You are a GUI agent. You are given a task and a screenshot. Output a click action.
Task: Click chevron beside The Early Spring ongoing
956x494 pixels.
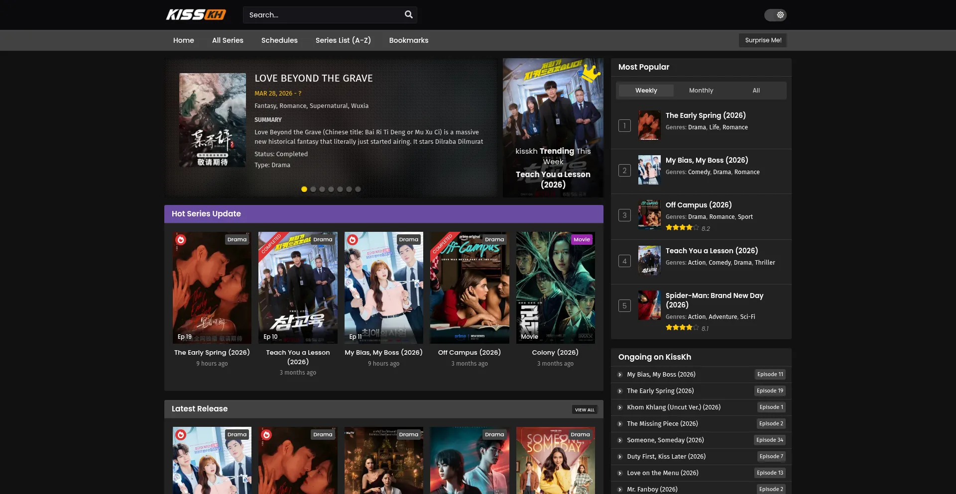pos(620,391)
